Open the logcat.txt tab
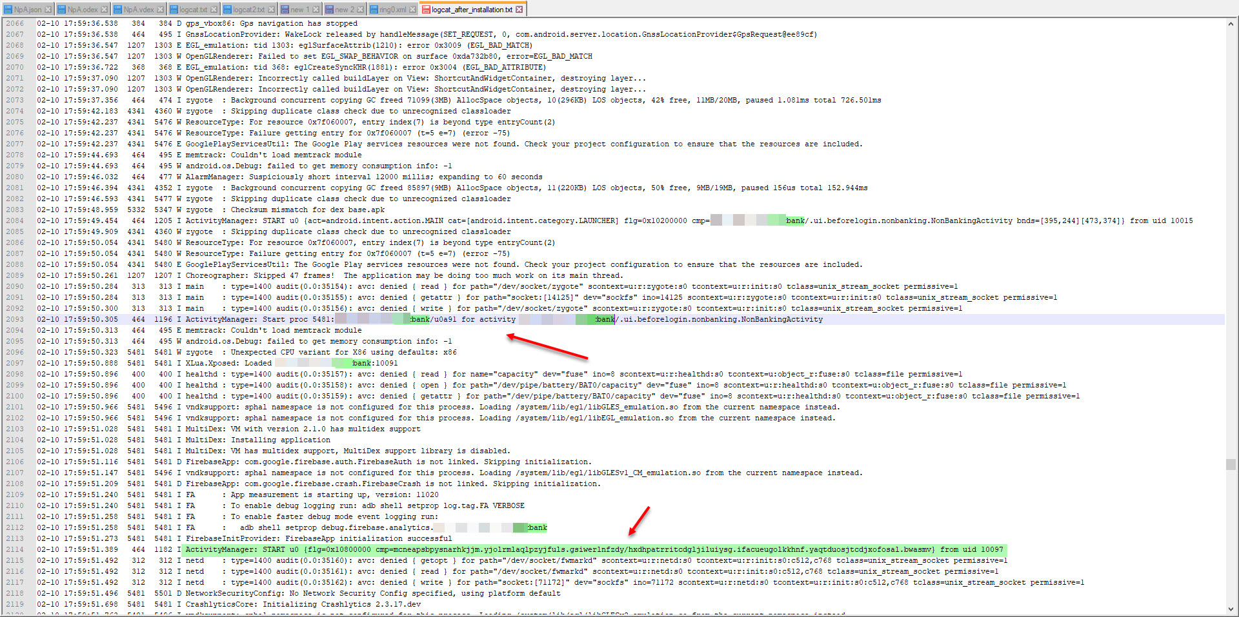This screenshot has height=617, width=1239. point(194,10)
